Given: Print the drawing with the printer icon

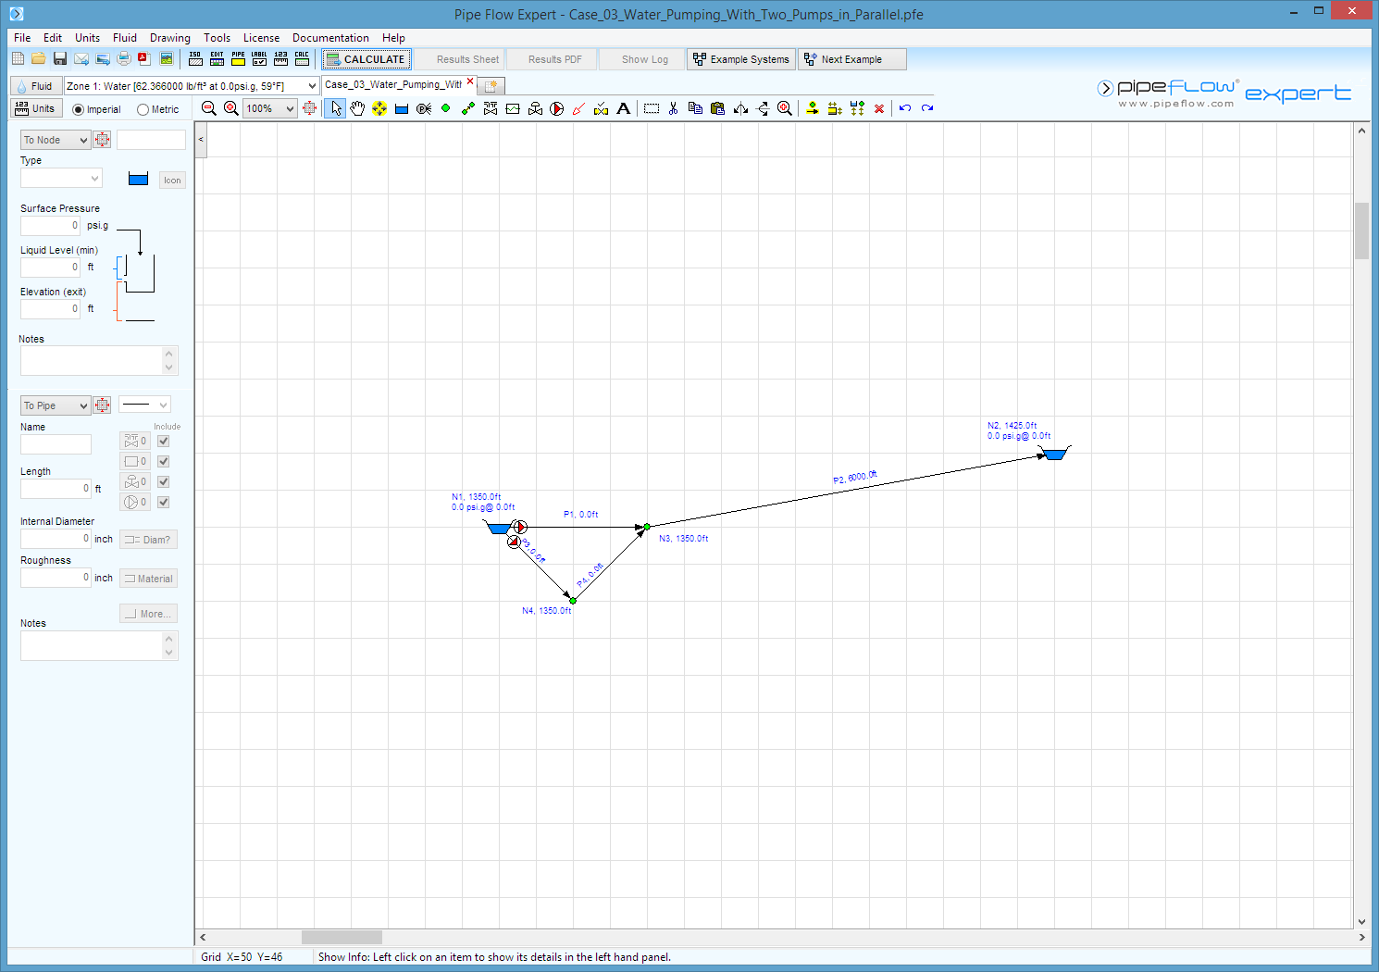Looking at the screenshot, I should point(123,59).
